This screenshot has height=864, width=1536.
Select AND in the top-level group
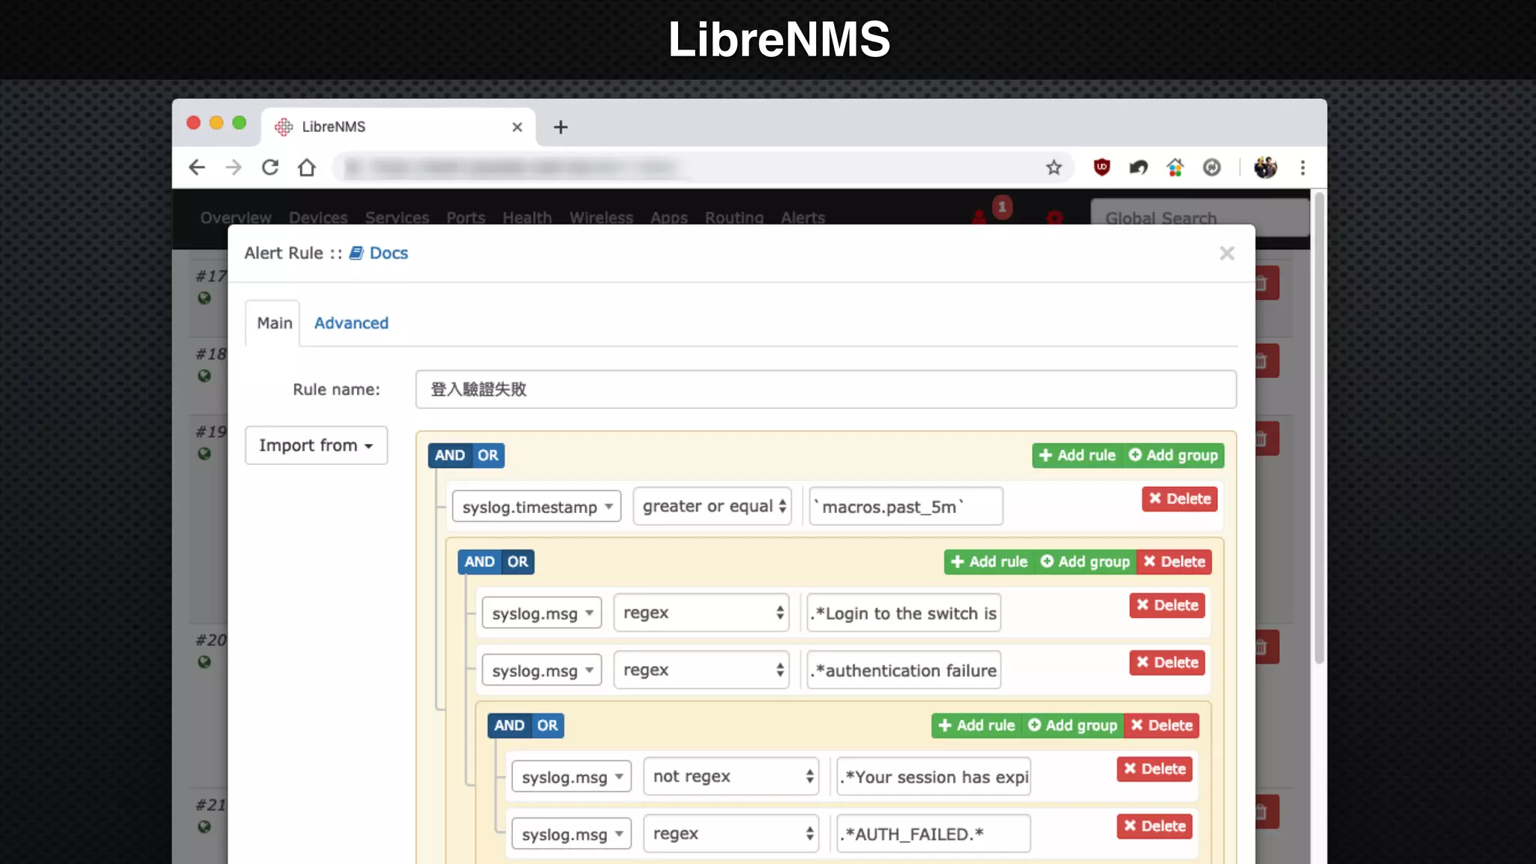(x=449, y=455)
